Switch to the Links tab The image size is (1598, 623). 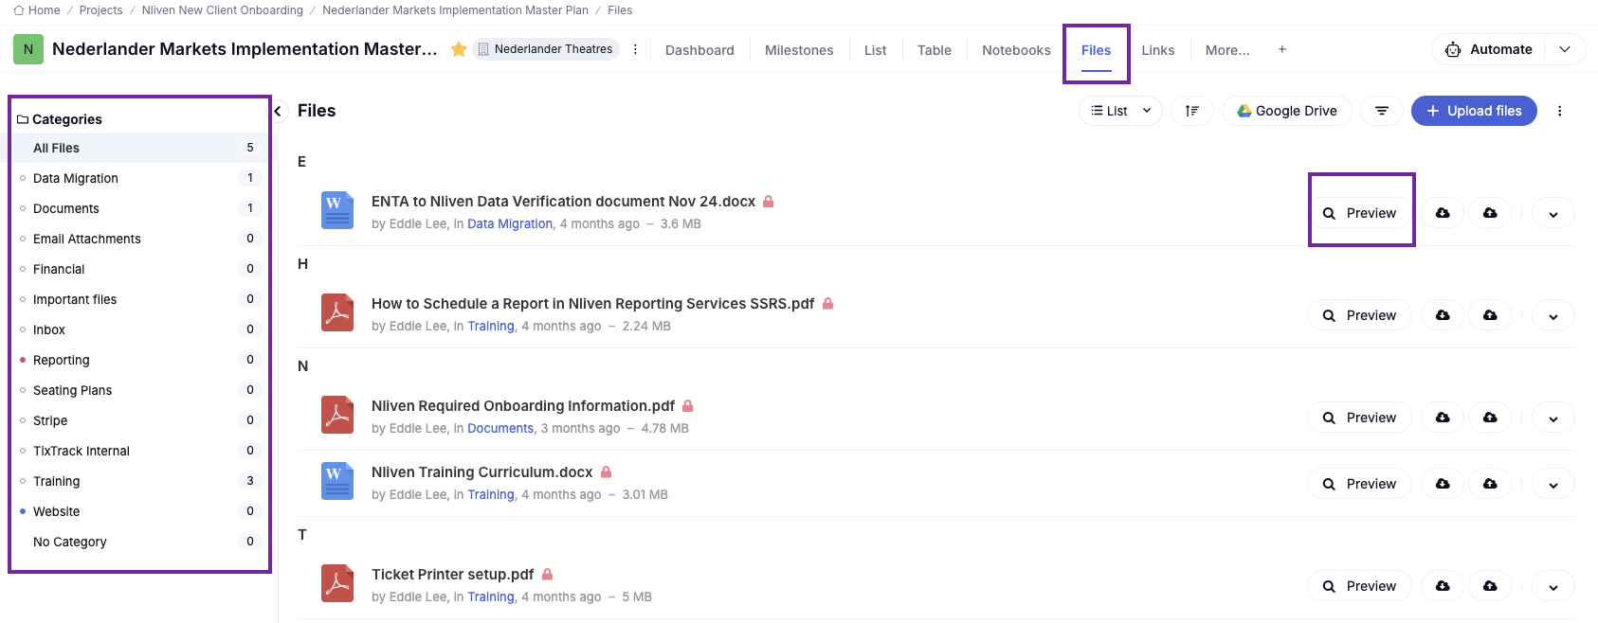tap(1158, 50)
